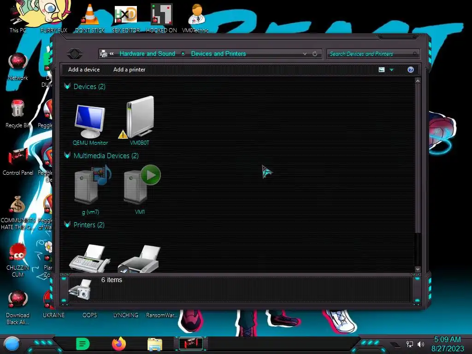Image resolution: width=472 pixels, height=354 pixels.
Task: Open Recycle Bin desktop icon
Action: point(18,114)
